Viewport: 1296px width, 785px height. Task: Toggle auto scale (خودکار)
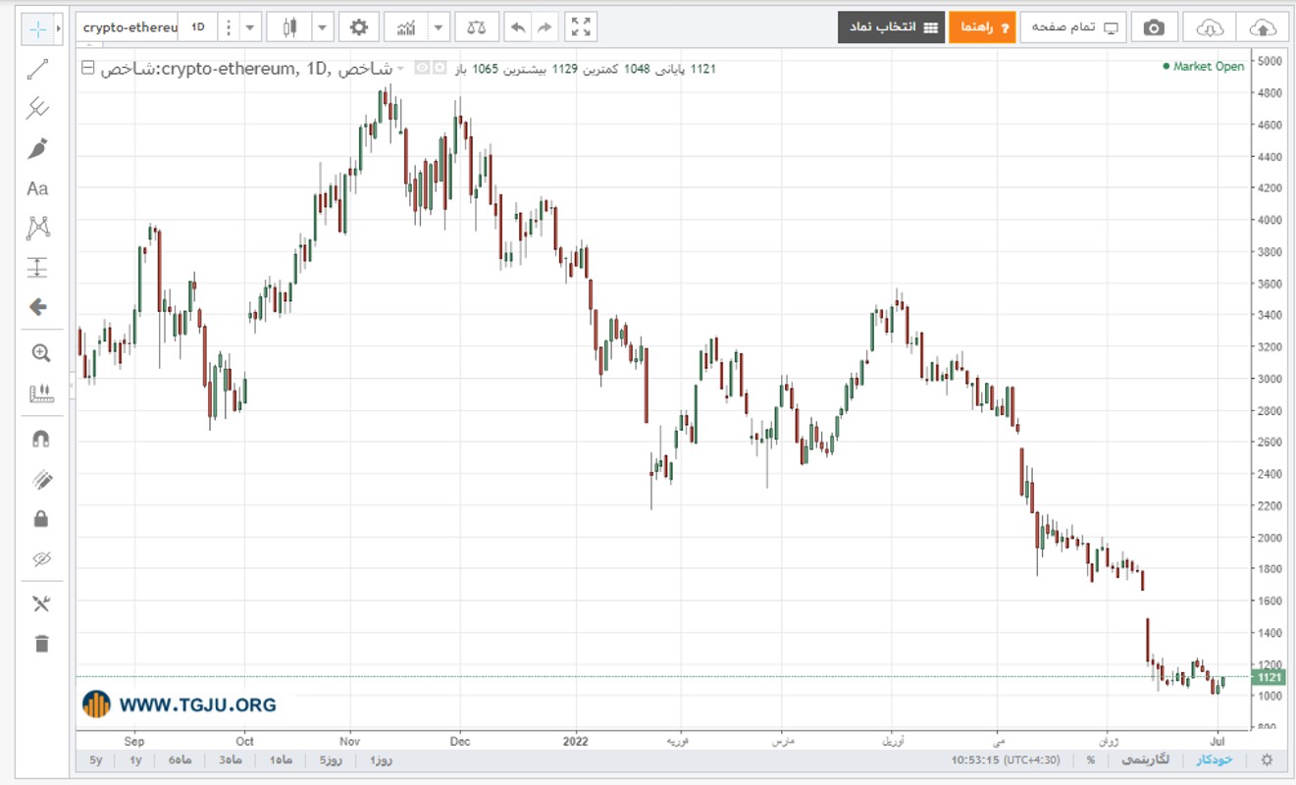tap(1214, 759)
